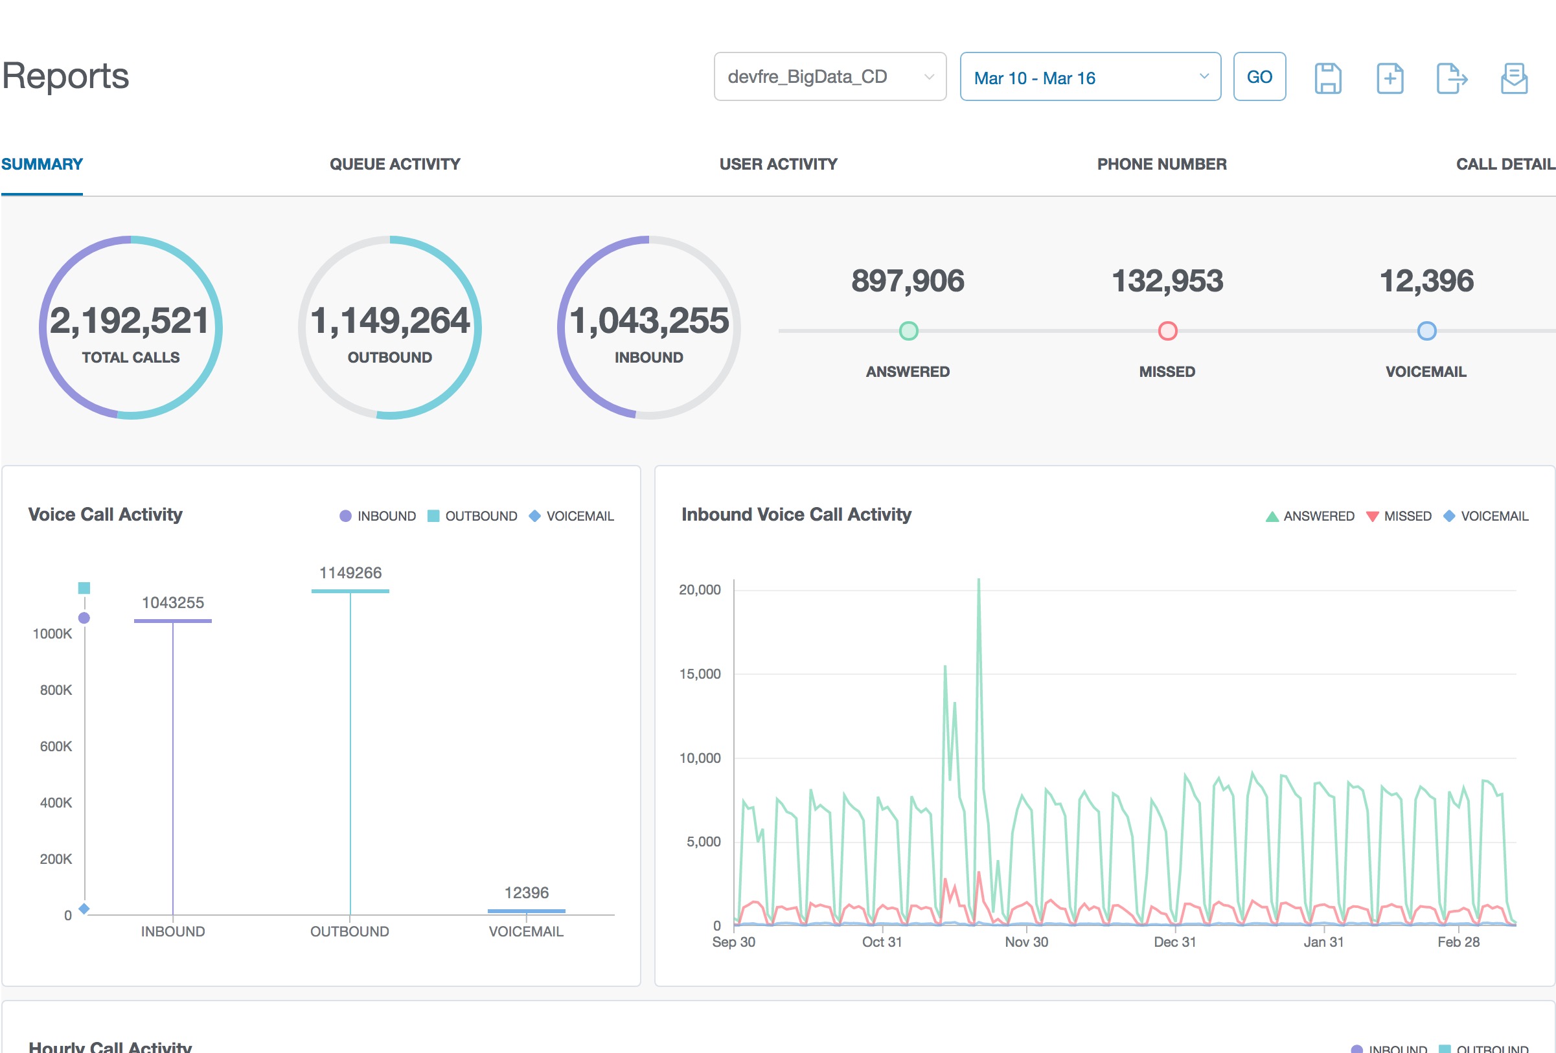The height and width of the screenshot is (1053, 1556).
Task: Click the Inbound Voice Call Activity chart title
Action: point(796,514)
